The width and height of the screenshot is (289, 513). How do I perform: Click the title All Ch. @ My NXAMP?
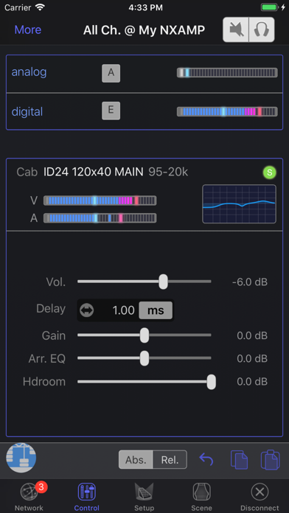pyautogui.click(x=144, y=30)
